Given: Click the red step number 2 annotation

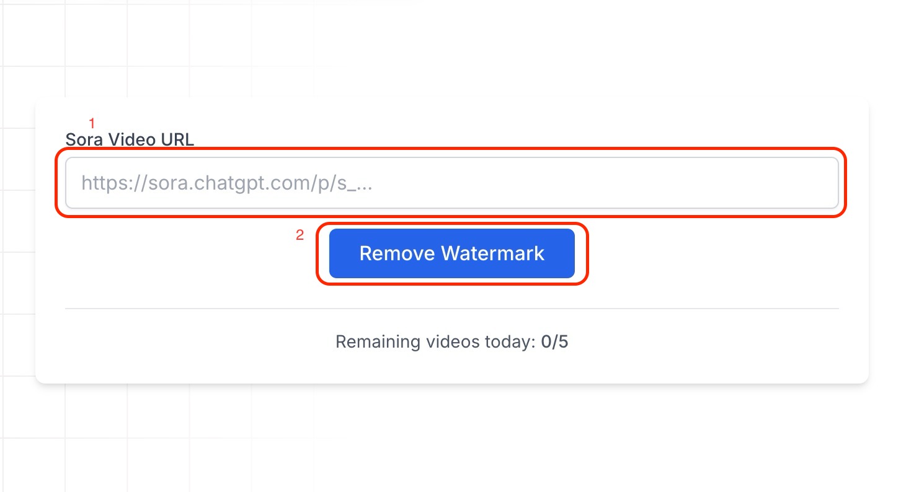Looking at the screenshot, I should (x=300, y=235).
